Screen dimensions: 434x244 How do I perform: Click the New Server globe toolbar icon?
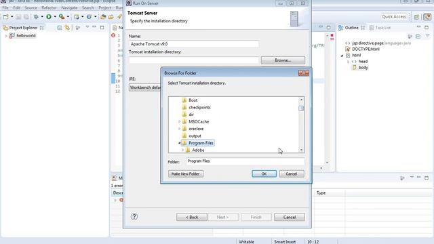[x=77, y=17]
